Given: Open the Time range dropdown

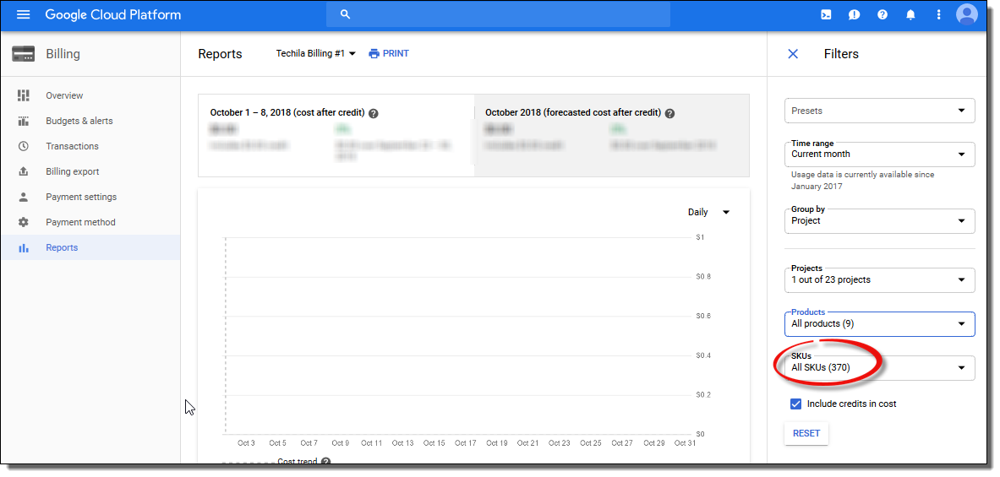Looking at the screenshot, I should [879, 154].
